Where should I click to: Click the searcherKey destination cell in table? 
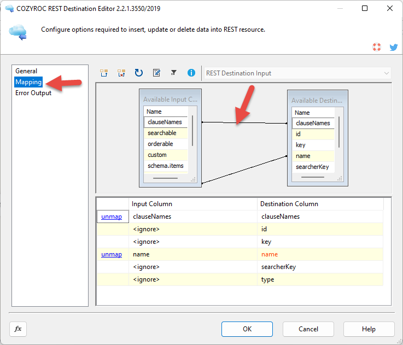[320, 267]
